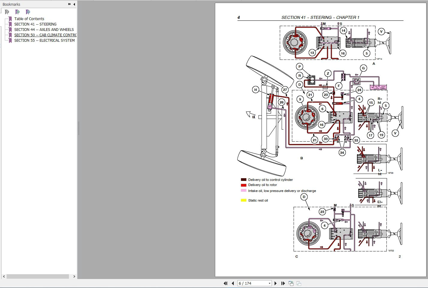Click right arrow of bookmarks horizontal scrollbar
Screen dimensions: 428x288
pyautogui.click(x=74, y=276)
